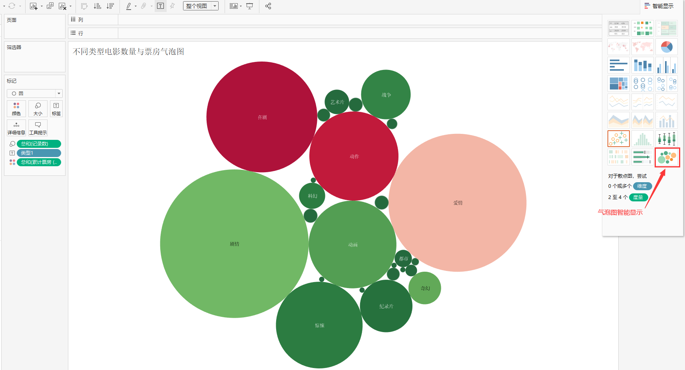Choose horizontal bars in Show Me
685x370 pixels.
tap(619, 65)
